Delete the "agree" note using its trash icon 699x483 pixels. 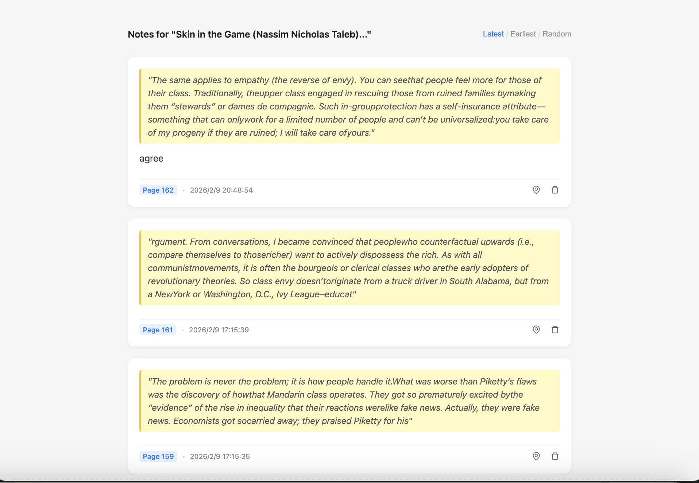pyautogui.click(x=555, y=190)
